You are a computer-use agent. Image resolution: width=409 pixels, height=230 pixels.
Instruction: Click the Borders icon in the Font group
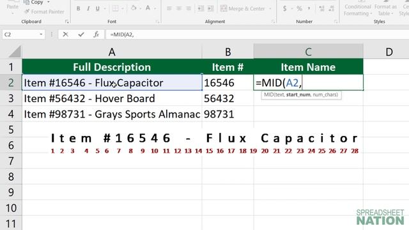(115, 8)
